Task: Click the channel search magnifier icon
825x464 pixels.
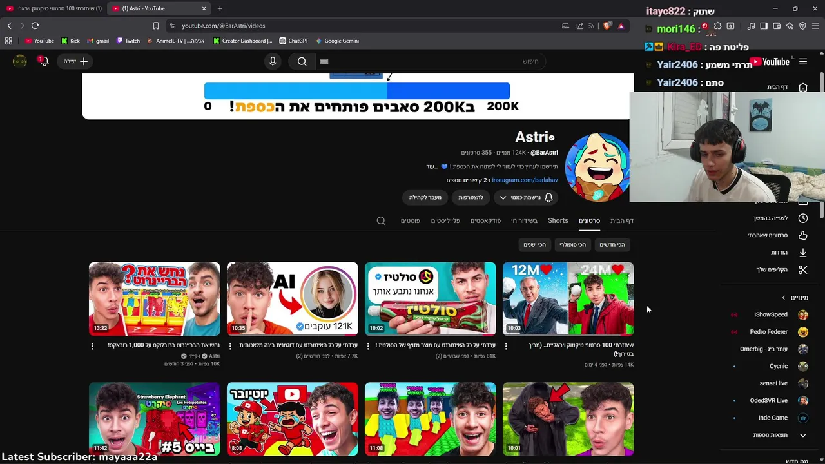Action: click(x=381, y=220)
